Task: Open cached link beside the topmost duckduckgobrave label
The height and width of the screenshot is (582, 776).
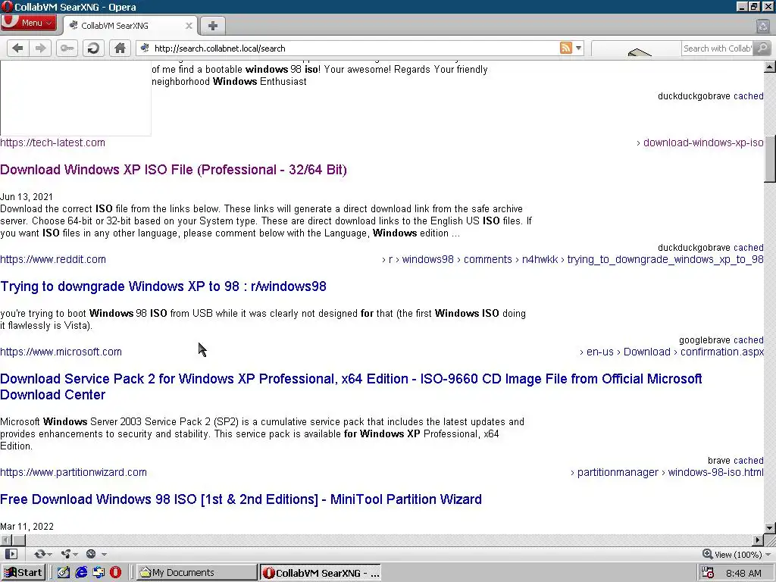Action: (748, 96)
